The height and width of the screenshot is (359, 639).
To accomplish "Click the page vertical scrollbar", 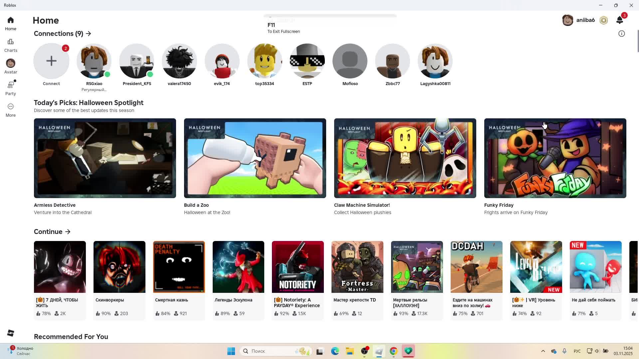I will click(x=638, y=41).
